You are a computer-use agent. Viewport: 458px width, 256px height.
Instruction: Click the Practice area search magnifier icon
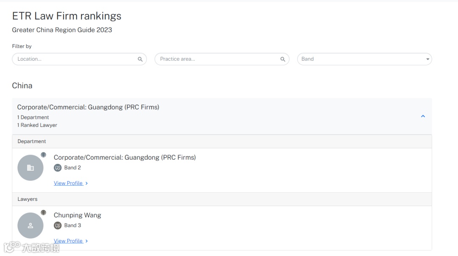[283, 59]
